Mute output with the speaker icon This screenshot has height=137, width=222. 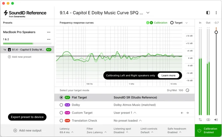pyautogui.click(x=216, y=120)
